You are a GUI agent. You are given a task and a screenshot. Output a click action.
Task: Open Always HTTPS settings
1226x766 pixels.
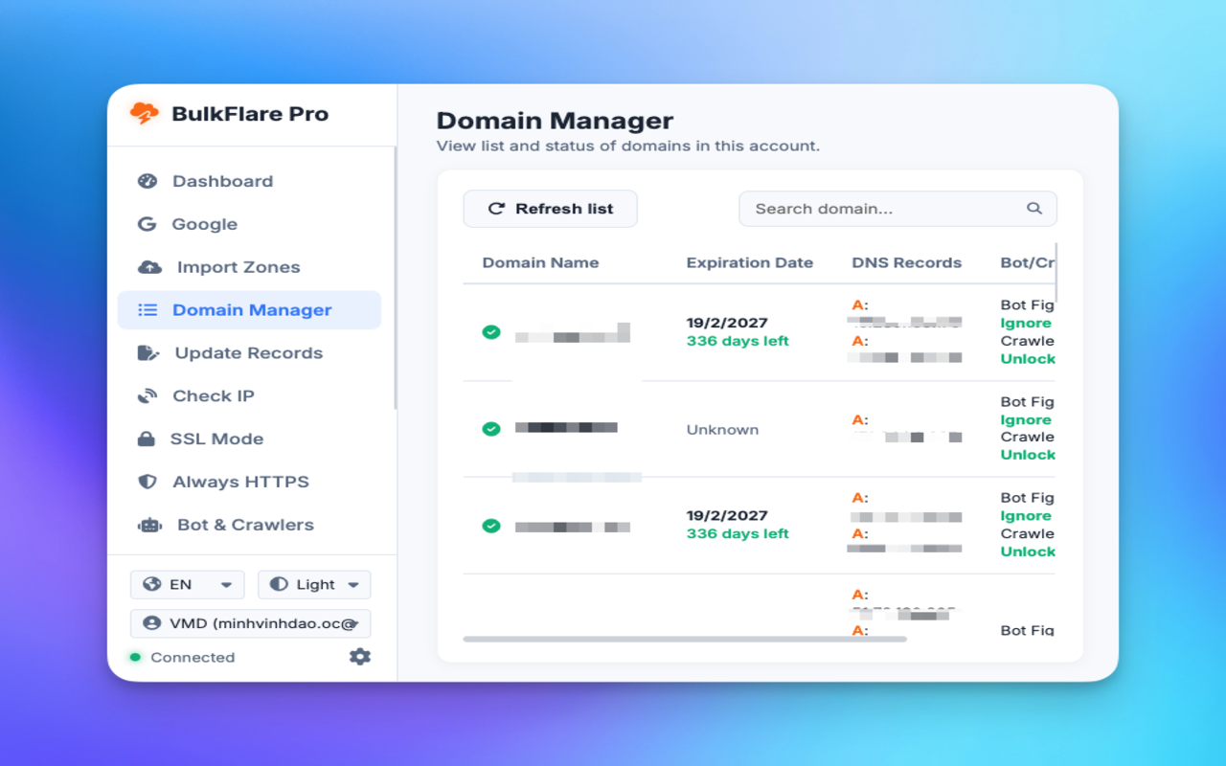pos(249,482)
